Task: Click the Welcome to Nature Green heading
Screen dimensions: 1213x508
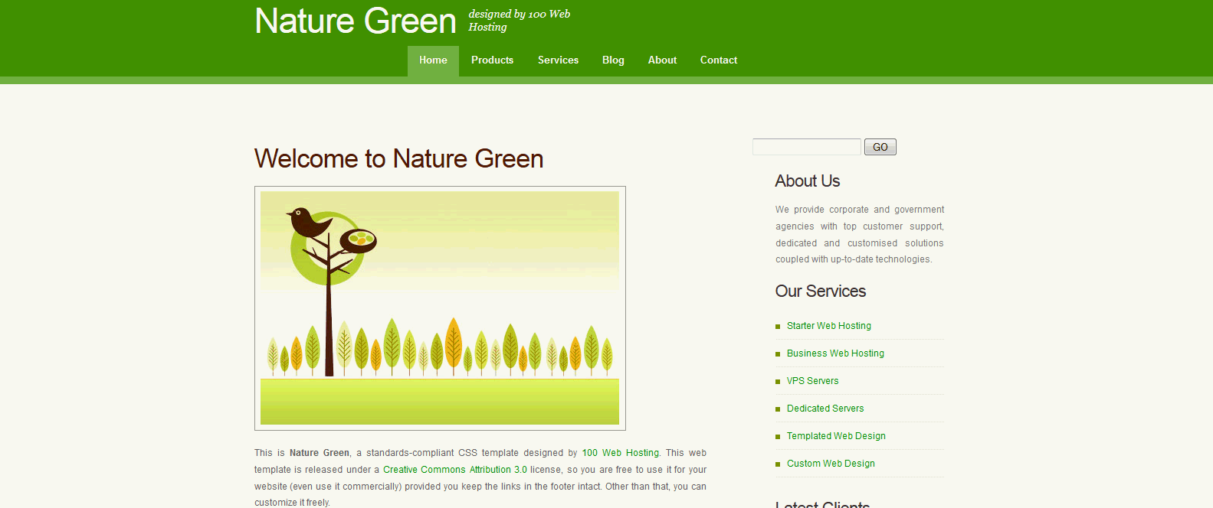Action: pos(398,158)
